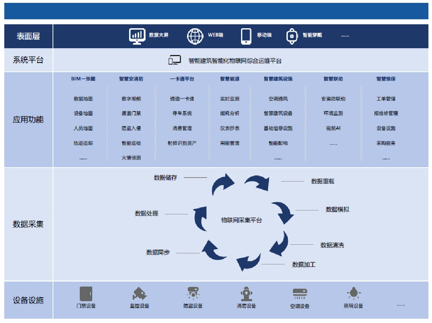Select the 监控设备 camera icon

pyautogui.click(x=139, y=294)
